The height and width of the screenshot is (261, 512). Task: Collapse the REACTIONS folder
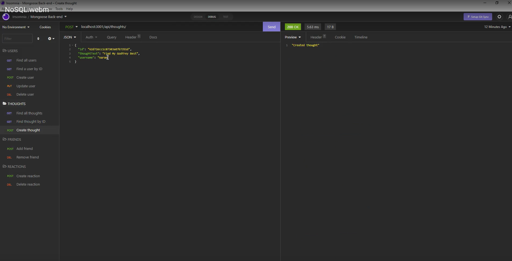pyautogui.click(x=14, y=166)
